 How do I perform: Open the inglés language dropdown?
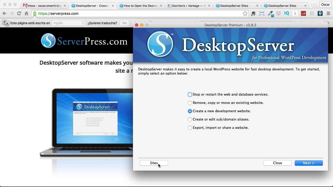pos(68,23)
